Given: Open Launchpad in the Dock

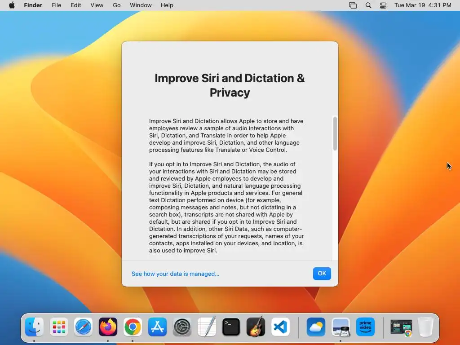Looking at the screenshot, I should pyautogui.click(x=59, y=327).
